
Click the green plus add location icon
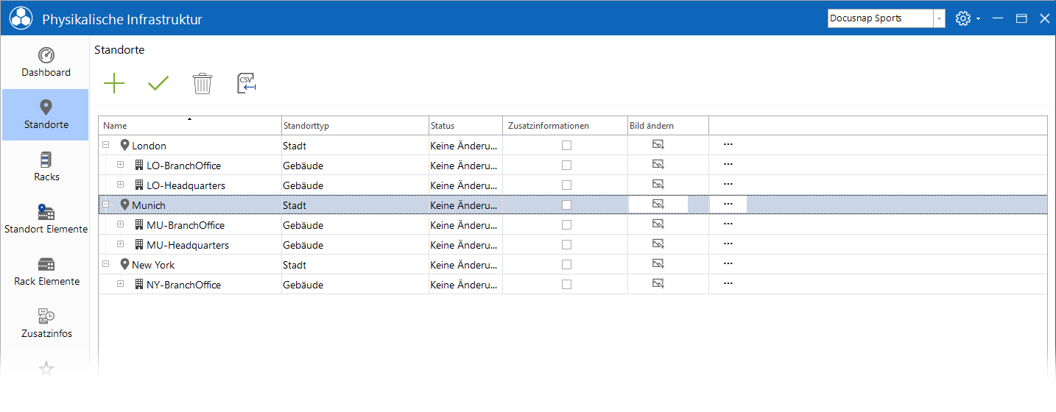[x=114, y=83]
